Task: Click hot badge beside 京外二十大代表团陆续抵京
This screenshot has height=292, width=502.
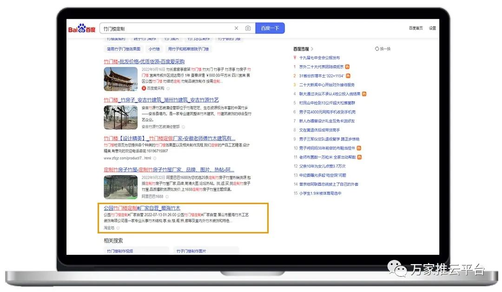Action: [347, 67]
